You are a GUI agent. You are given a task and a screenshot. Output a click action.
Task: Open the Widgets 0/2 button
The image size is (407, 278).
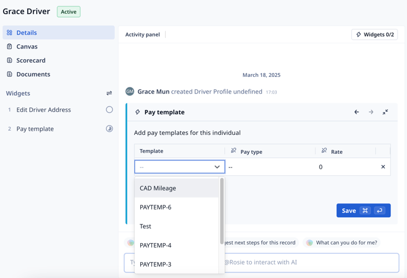pyautogui.click(x=374, y=35)
